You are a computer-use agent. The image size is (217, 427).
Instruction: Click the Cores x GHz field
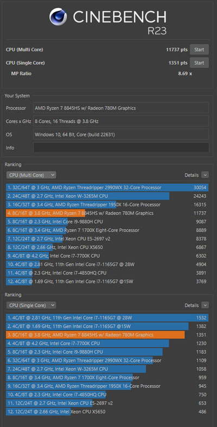coord(121,121)
